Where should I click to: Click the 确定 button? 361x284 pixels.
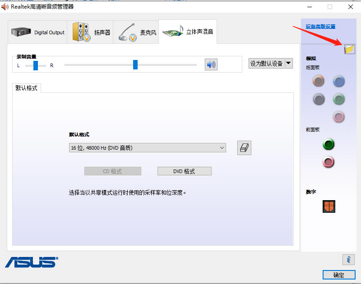(338, 275)
